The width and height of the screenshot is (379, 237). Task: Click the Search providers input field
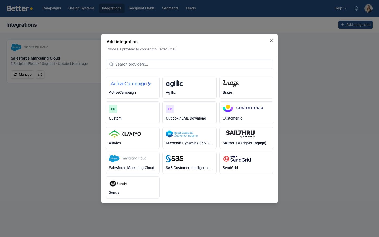[x=189, y=64]
